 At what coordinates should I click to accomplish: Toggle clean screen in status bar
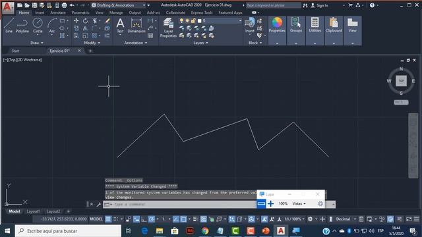pyautogui.click(x=409, y=219)
